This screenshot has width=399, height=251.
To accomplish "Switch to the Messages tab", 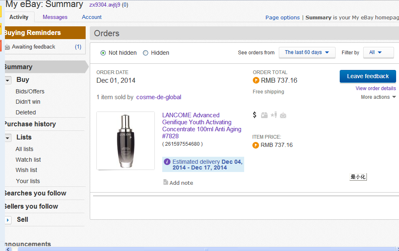I will tap(55, 17).
